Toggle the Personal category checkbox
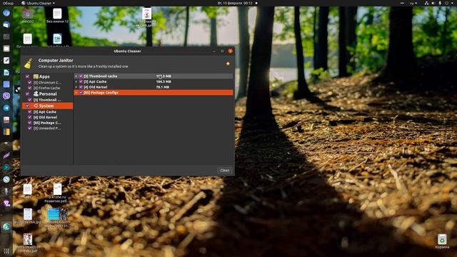 coord(27,94)
